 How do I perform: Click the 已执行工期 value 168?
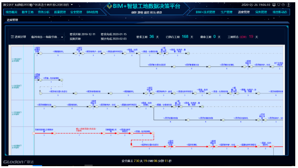click(185, 36)
